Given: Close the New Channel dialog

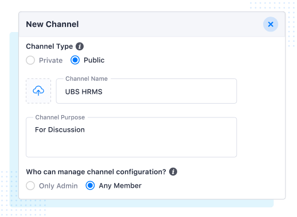Looking at the screenshot, I should click(271, 24).
